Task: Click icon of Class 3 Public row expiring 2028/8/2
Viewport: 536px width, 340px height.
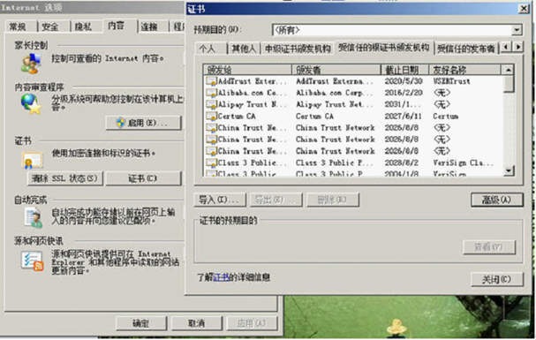Action: (x=212, y=162)
